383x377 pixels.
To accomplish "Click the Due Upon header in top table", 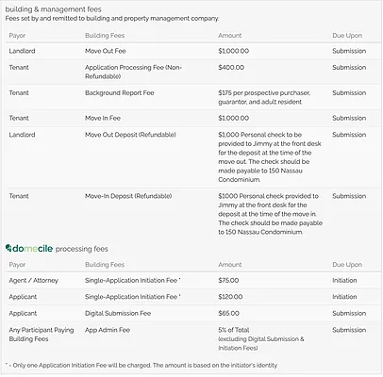I will pos(347,36).
